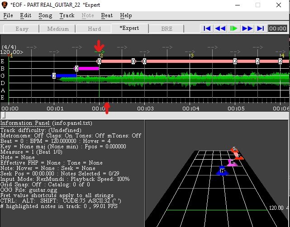Select the third fret 0 note on high E string

(x=145, y=61)
